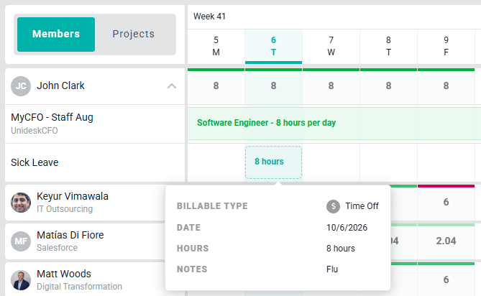Click the IT Outsourcing subtitle
Screen dimensions: 481x296
tap(65, 209)
